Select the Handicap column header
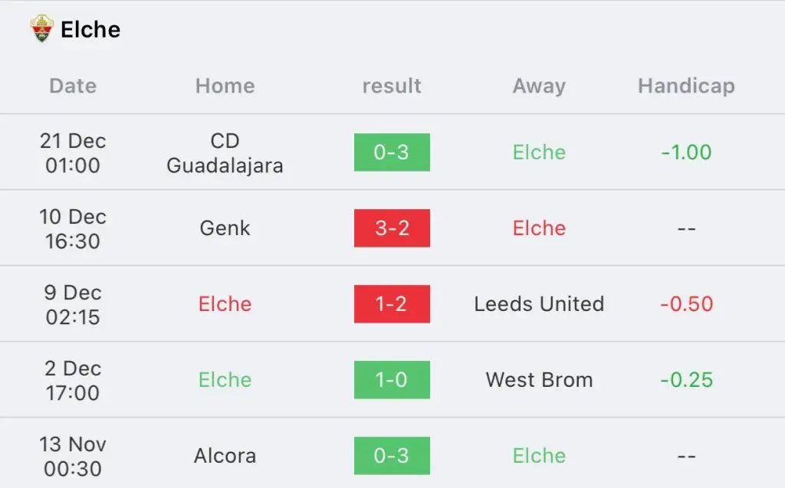This screenshot has height=488, width=785. [x=686, y=86]
